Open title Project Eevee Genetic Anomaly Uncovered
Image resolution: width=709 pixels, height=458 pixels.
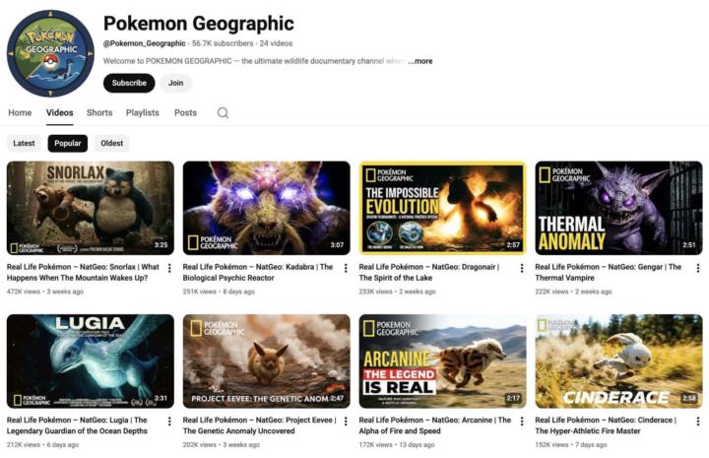pyautogui.click(x=260, y=425)
